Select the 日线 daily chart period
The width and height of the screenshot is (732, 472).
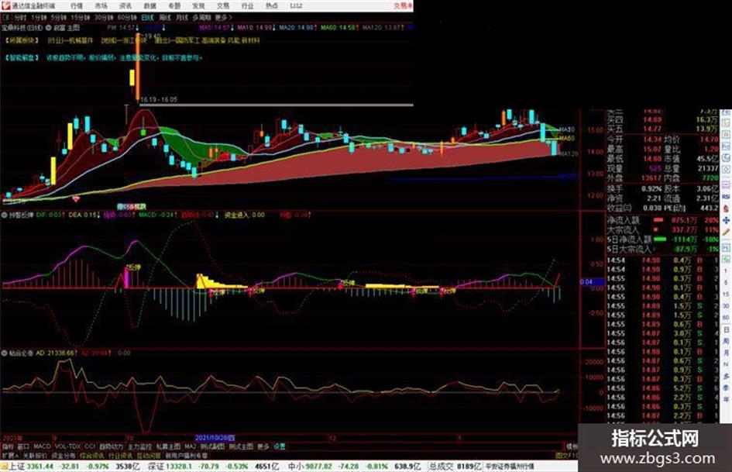coord(147,18)
